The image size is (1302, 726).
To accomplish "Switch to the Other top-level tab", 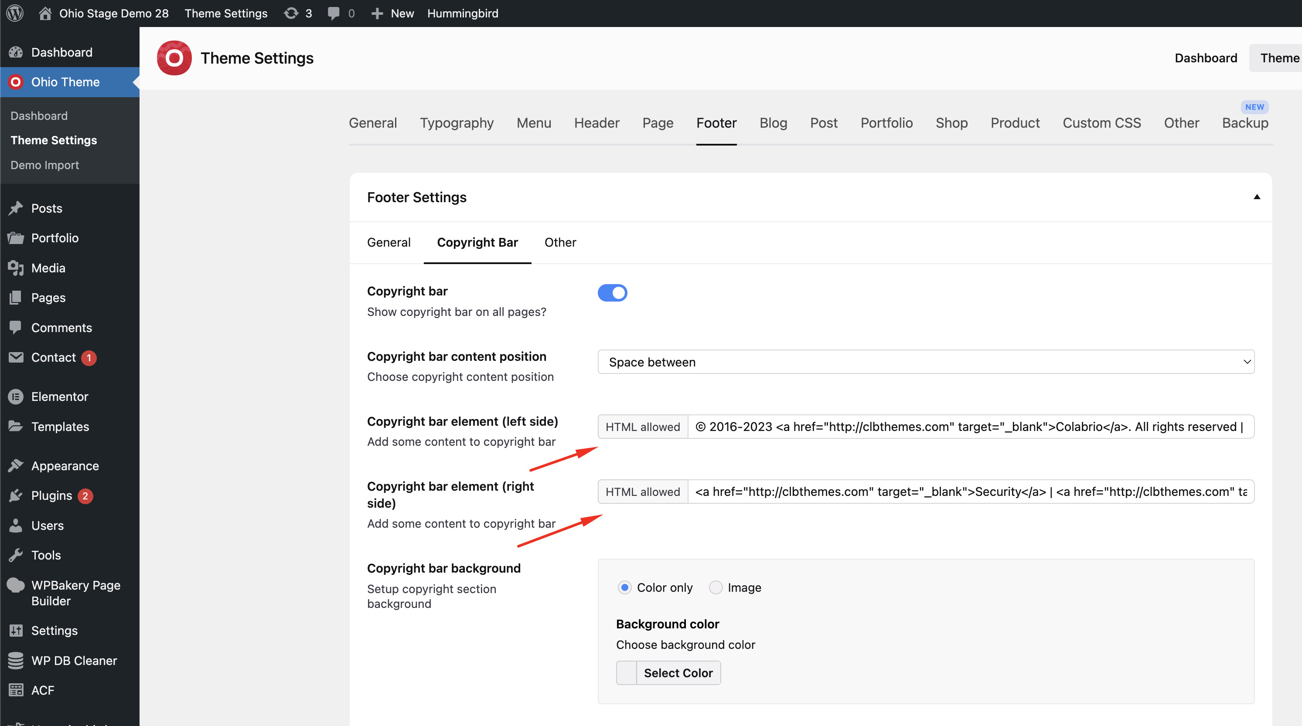I will point(1181,123).
